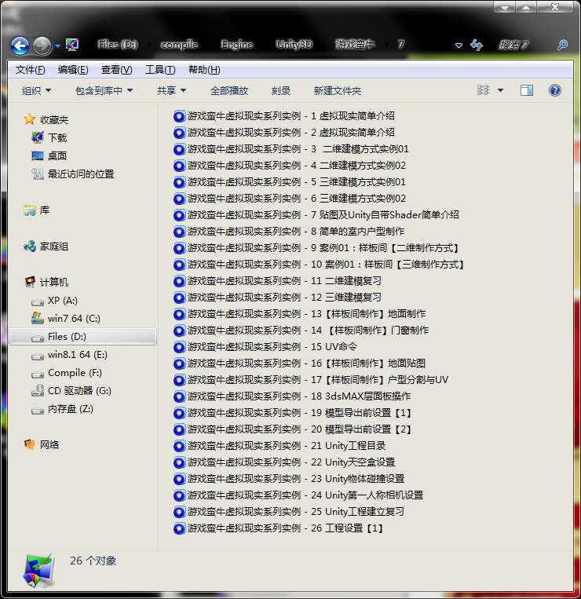This screenshot has height=599, width=581.
Task: Click video icon of file 24 Unity第一人称相机设置
Action: 179,495
